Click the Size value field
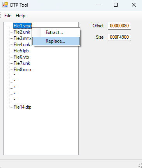Image resolution: width=142 pixels, height=168 pixels. click(x=119, y=37)
